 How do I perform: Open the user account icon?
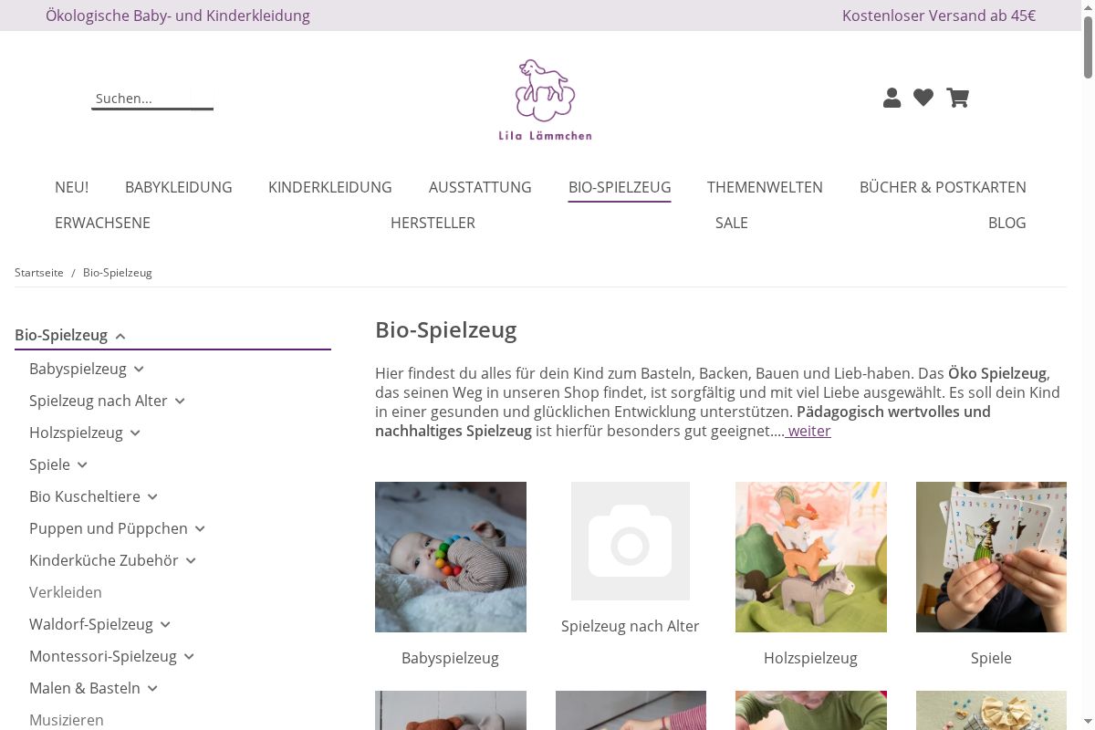[x=892, y=98]
